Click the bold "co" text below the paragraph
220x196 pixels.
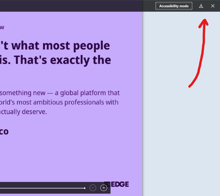pos(4,131)
